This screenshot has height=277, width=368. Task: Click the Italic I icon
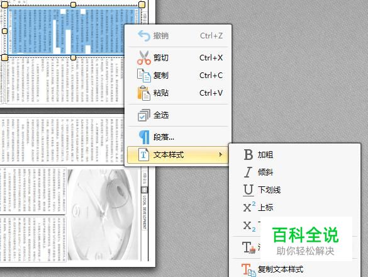tap(248, 172)
